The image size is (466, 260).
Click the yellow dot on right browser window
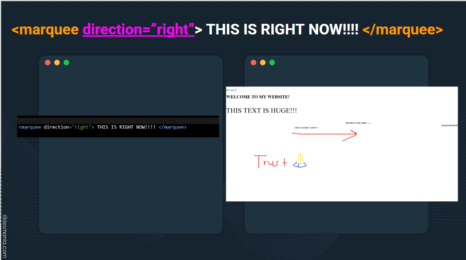pos(263,63)
